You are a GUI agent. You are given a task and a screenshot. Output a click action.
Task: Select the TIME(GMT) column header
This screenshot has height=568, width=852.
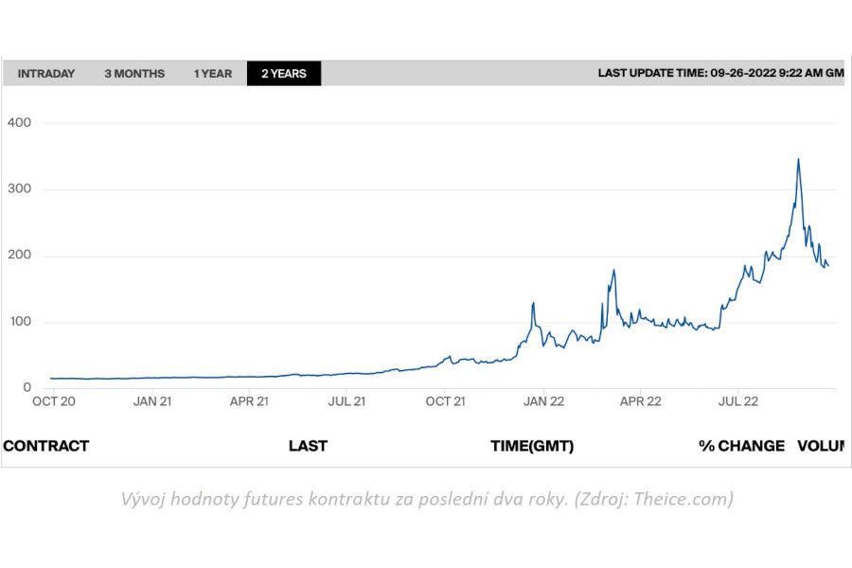click(x=532, y=446)
